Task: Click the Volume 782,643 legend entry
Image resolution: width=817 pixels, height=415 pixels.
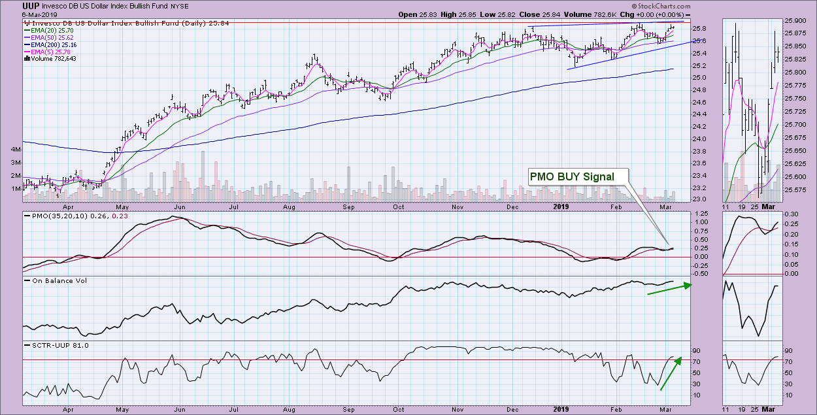Action: click(50, 58)
